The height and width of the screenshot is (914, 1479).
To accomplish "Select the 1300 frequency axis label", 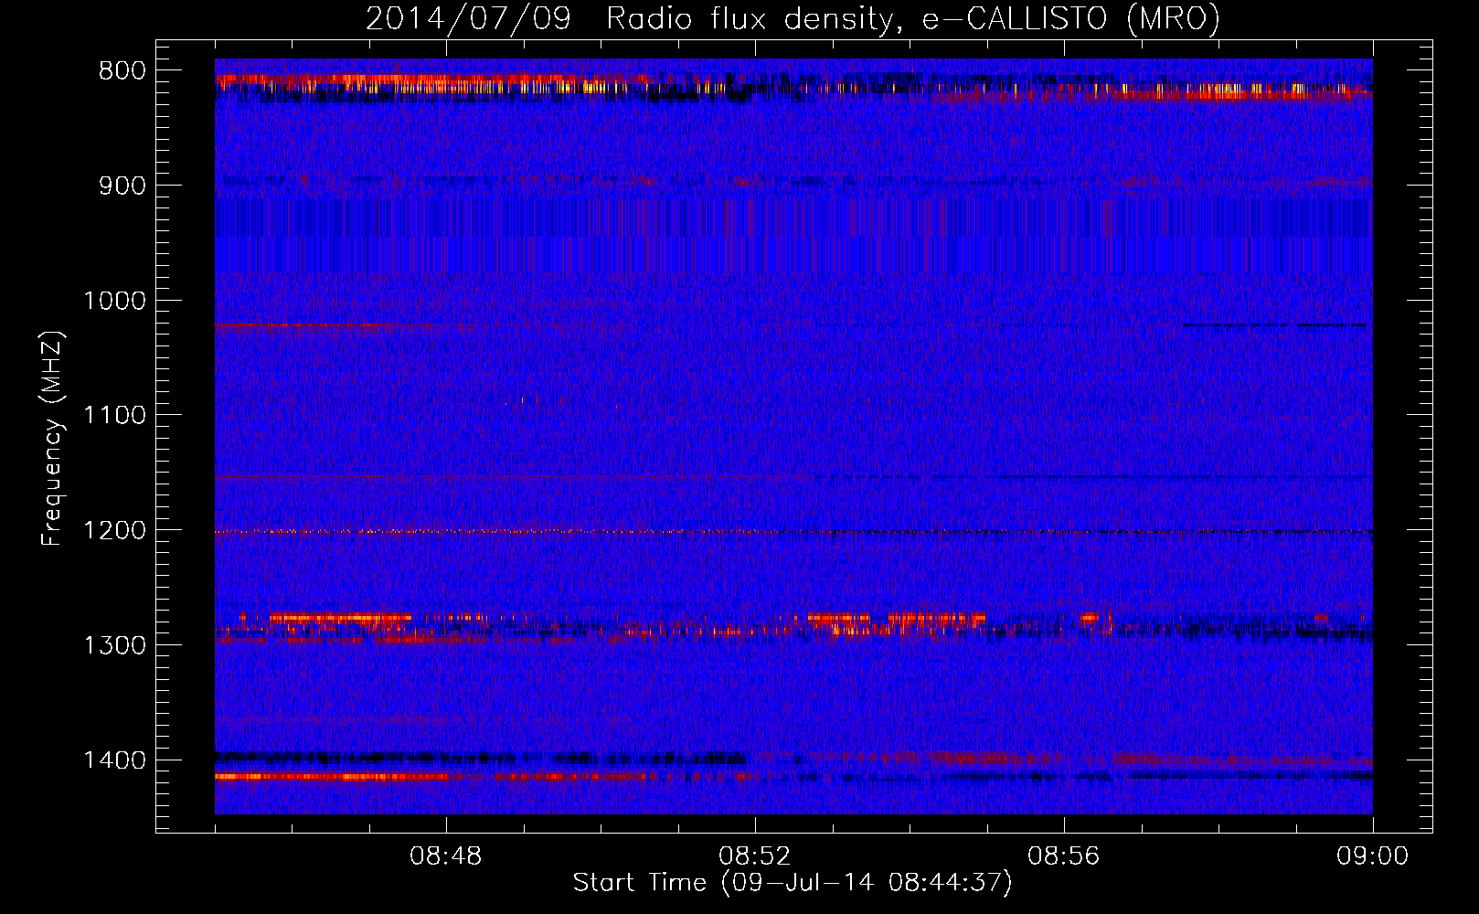I will coord(114,645).
